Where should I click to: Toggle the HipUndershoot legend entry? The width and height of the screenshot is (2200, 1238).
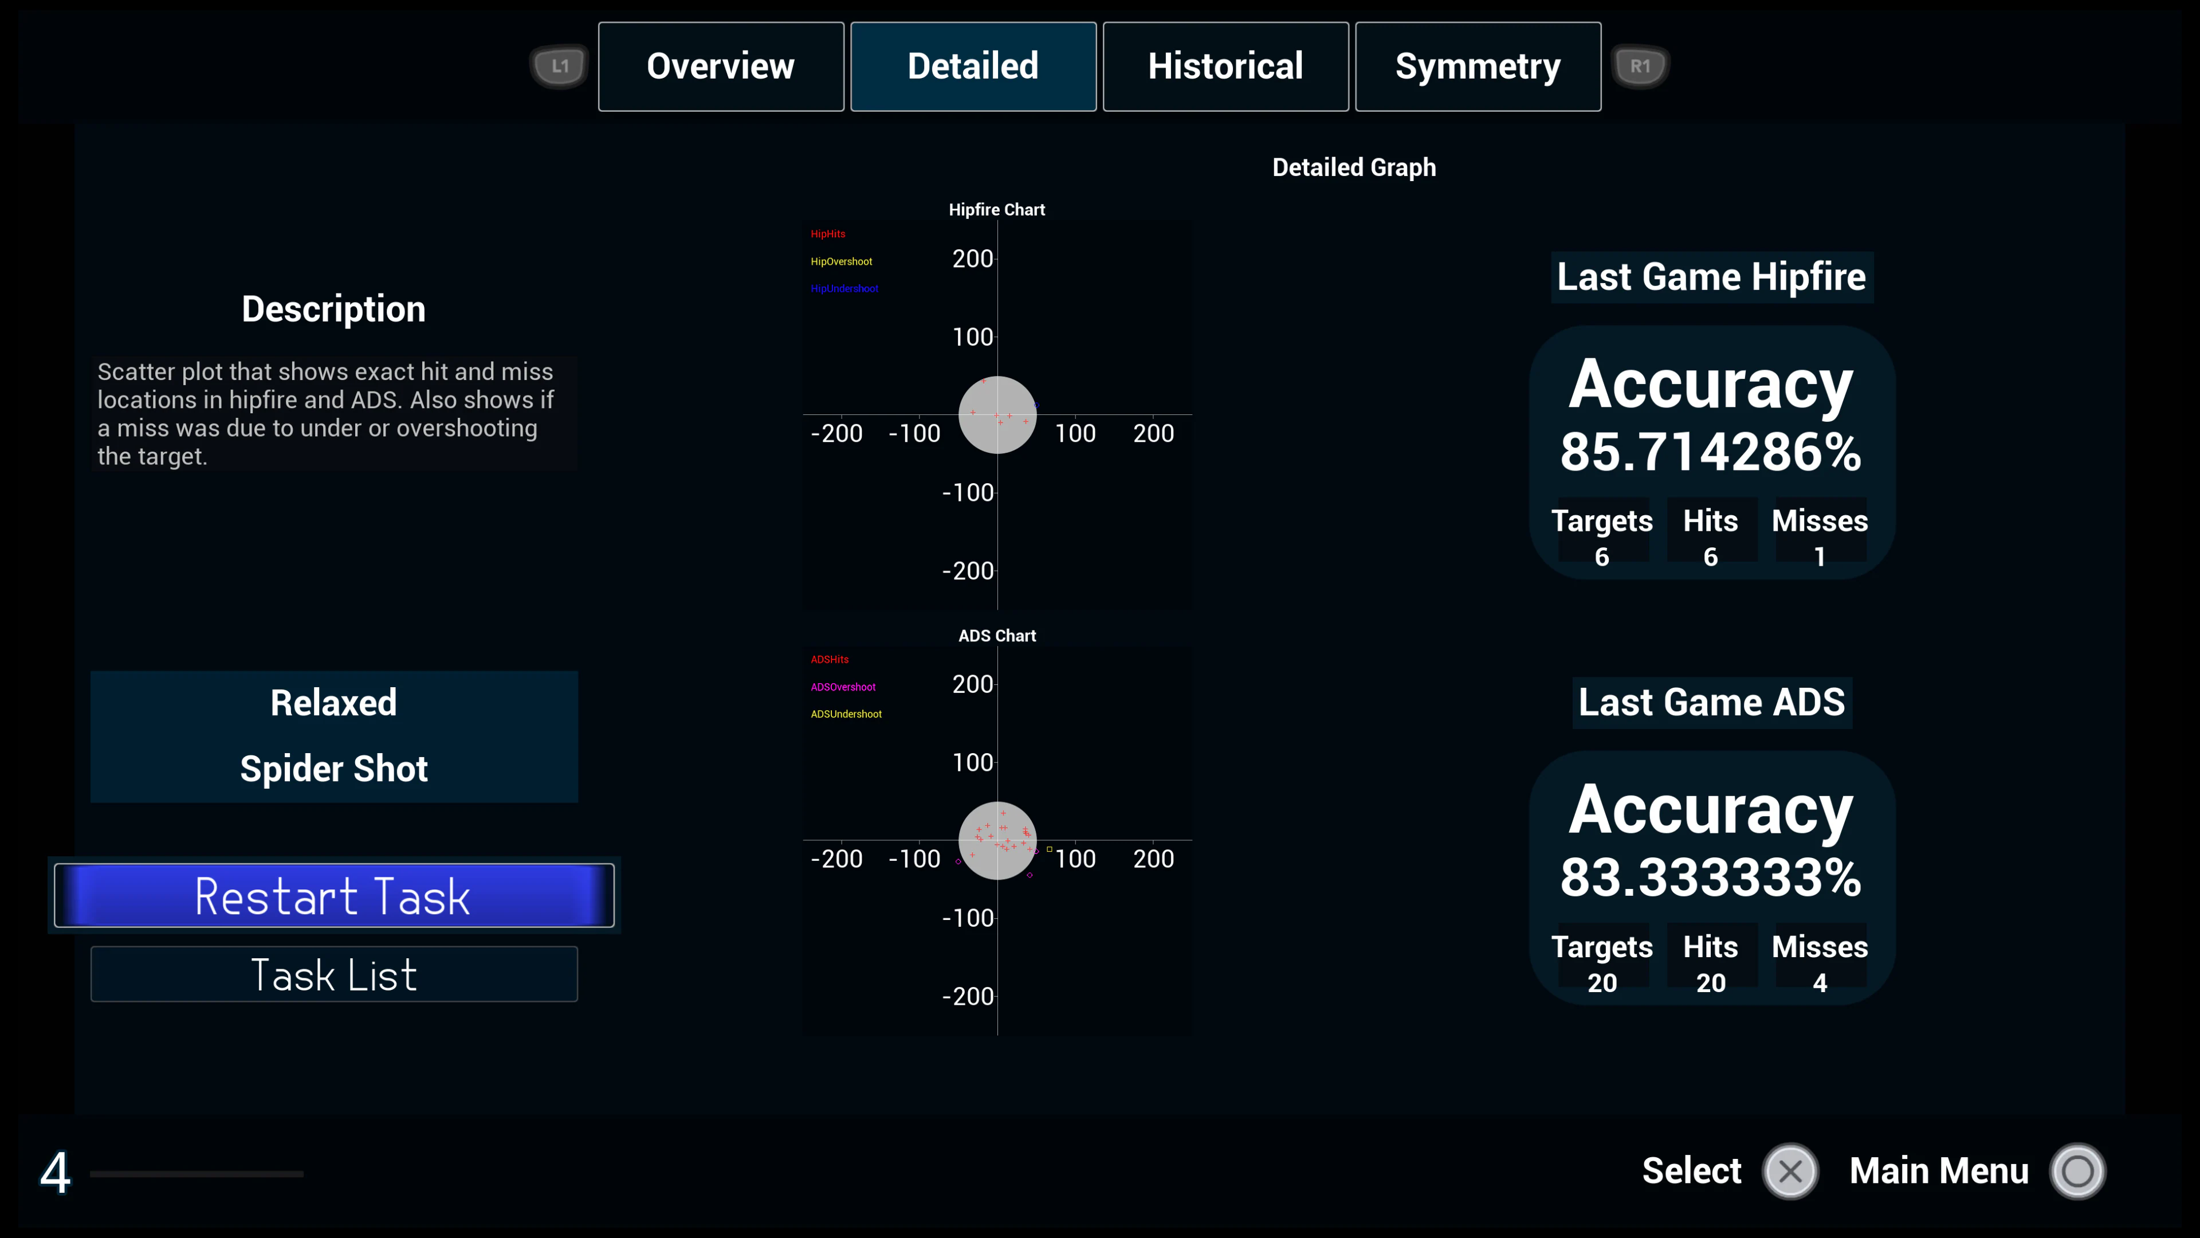[x=844, y=289]
